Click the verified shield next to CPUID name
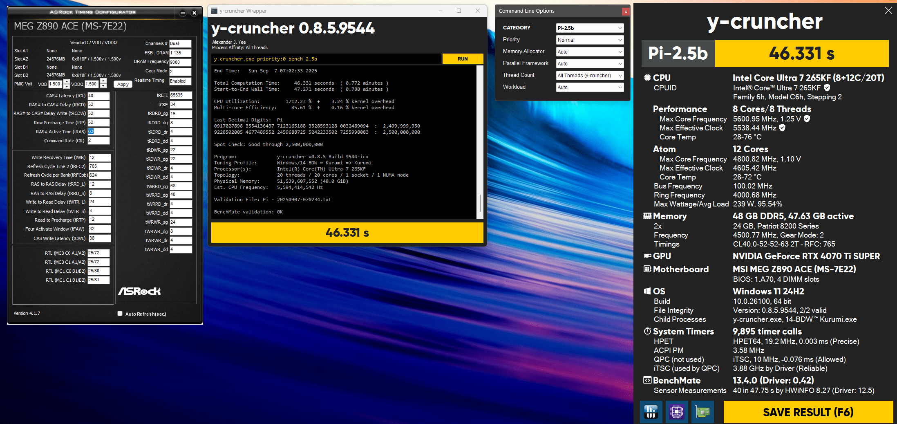Viewport: 897px width, 424px height. [827, 87]
